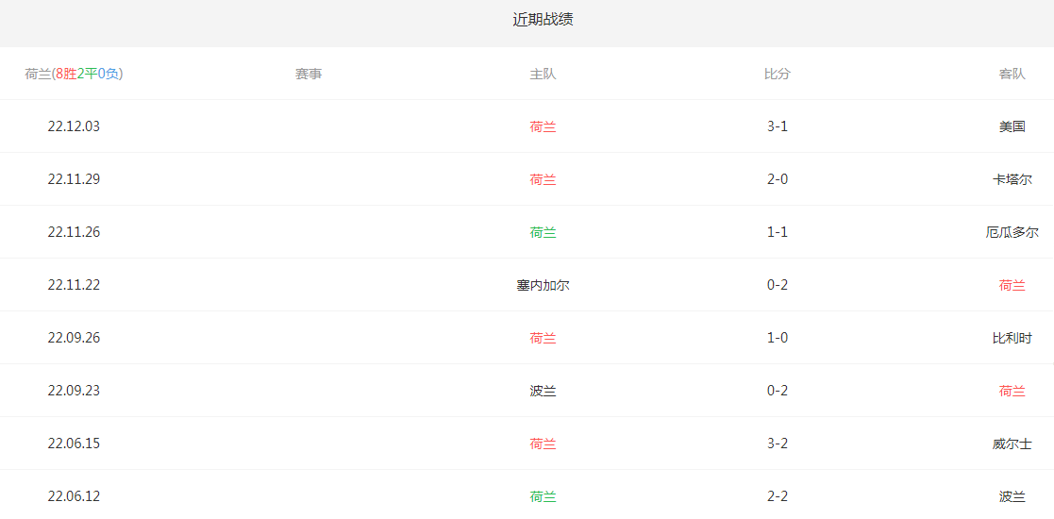
Task: Click the 3-2 score against 威尔士
Action: pos(777,444)
